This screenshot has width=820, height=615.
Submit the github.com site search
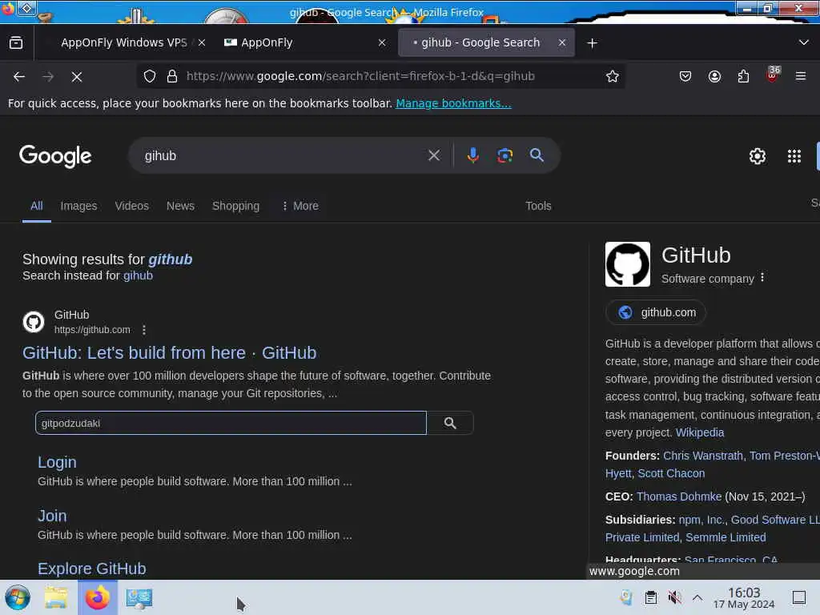tap(450, 423)
